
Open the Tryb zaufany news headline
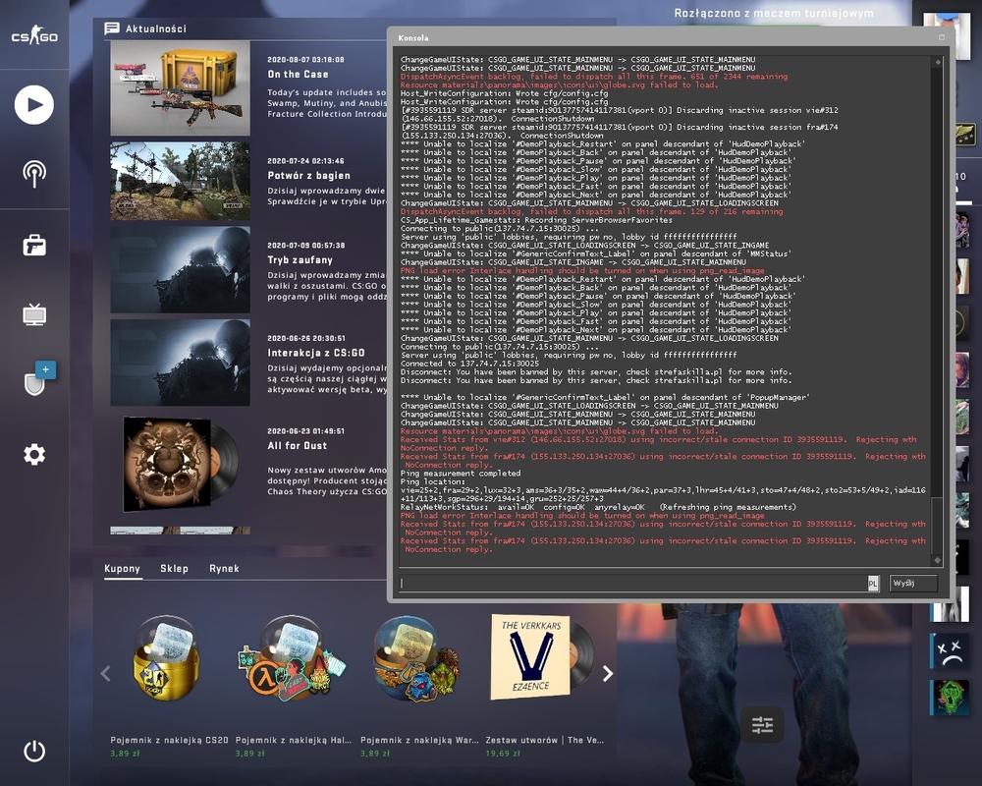[300, 260]
